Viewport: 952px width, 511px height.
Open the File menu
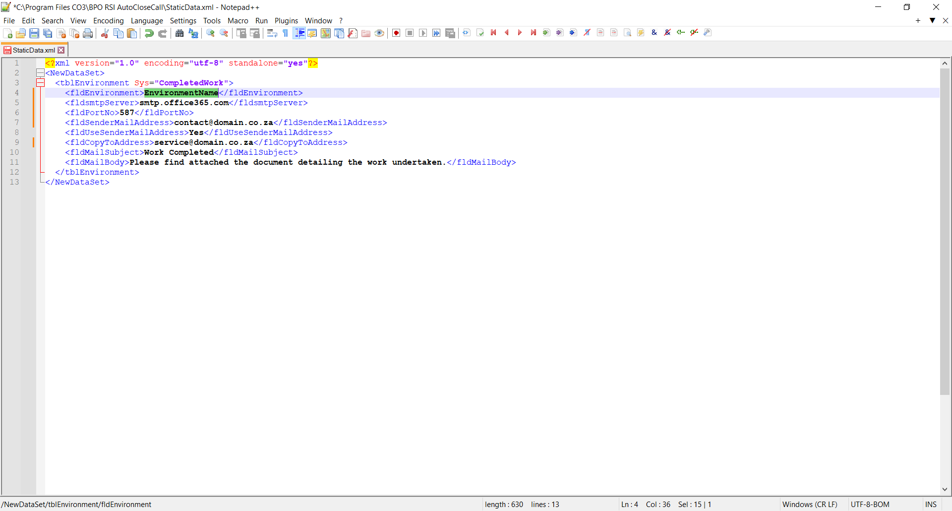(x=9, y=21)
